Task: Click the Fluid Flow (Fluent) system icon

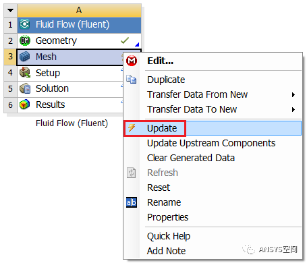Action: tap(24, 24)
